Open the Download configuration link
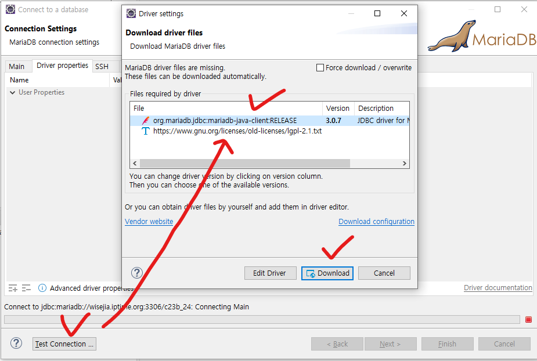Screen dimensions: 537x361 tap(376, 222)
